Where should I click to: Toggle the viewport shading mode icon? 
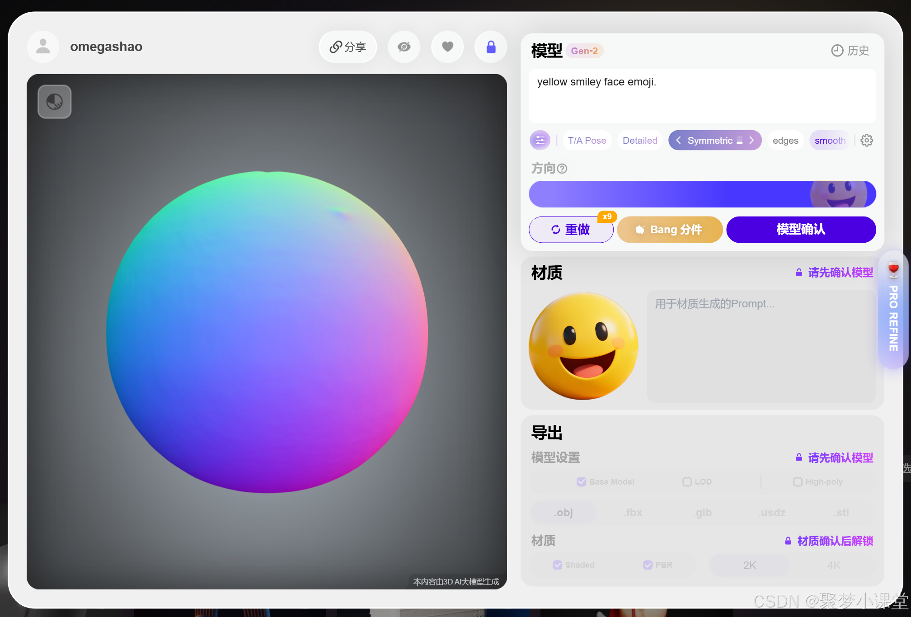(55, 102)
